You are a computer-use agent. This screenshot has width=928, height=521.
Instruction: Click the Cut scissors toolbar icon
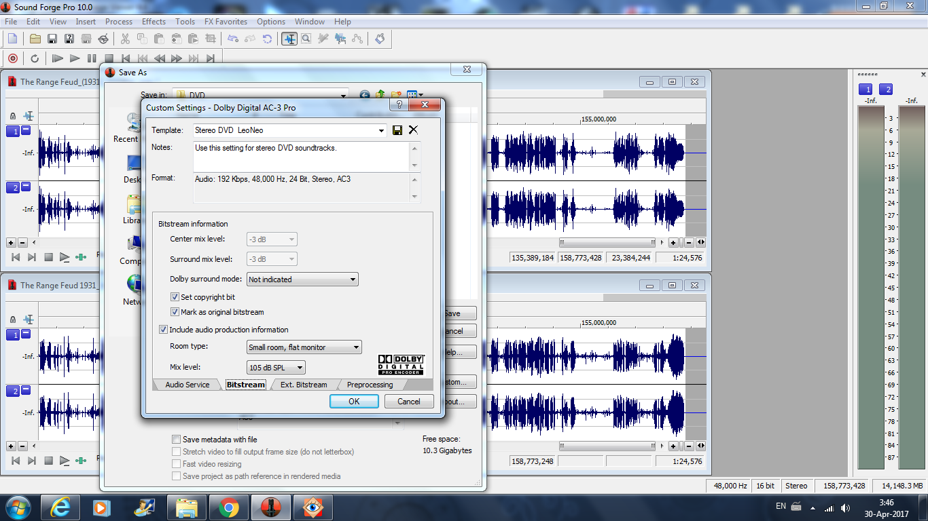click(x=125, y=39)
